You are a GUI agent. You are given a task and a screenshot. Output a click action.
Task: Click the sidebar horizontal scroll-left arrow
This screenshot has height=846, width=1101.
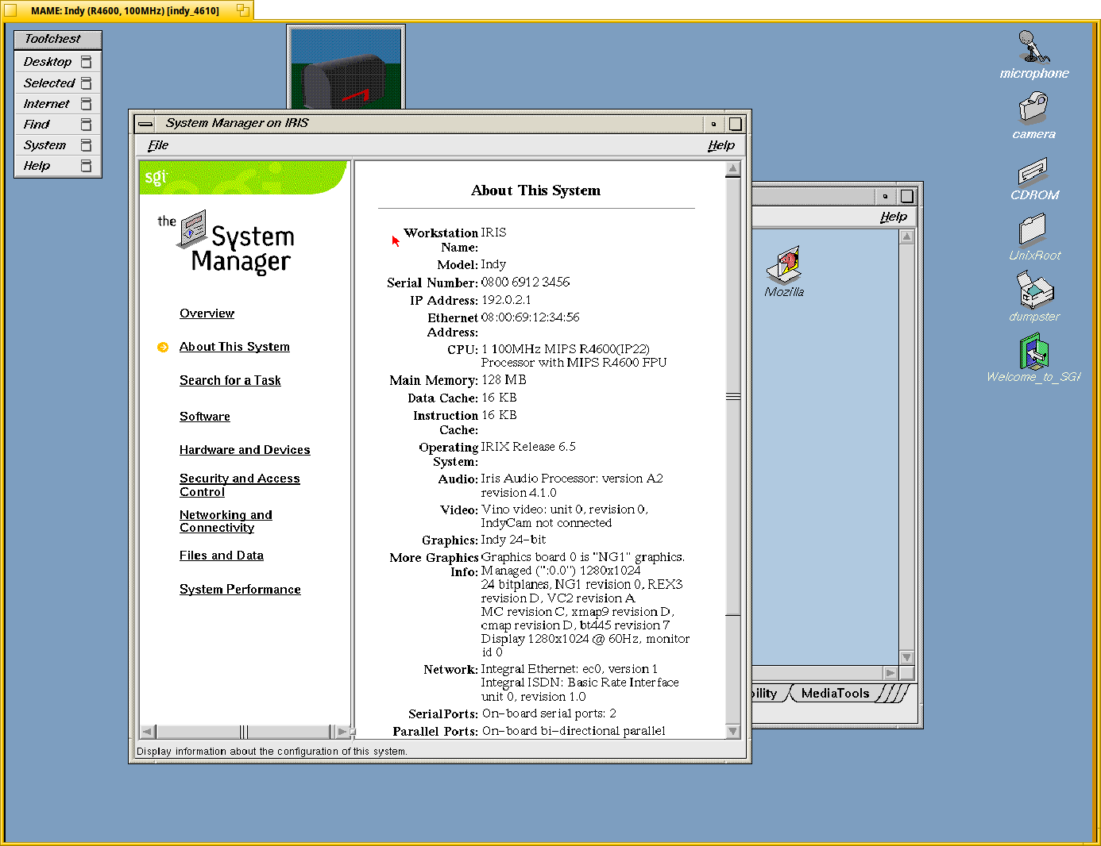(x=147, y=732)
